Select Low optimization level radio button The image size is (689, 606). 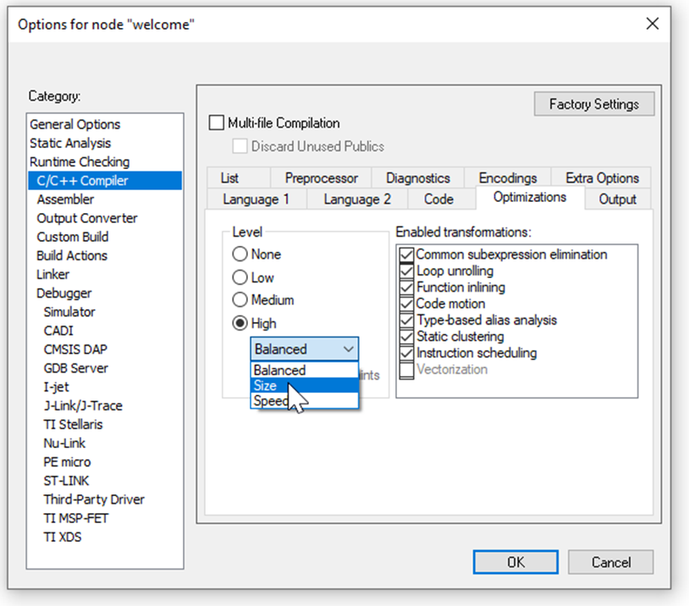[x=240, y=277]
